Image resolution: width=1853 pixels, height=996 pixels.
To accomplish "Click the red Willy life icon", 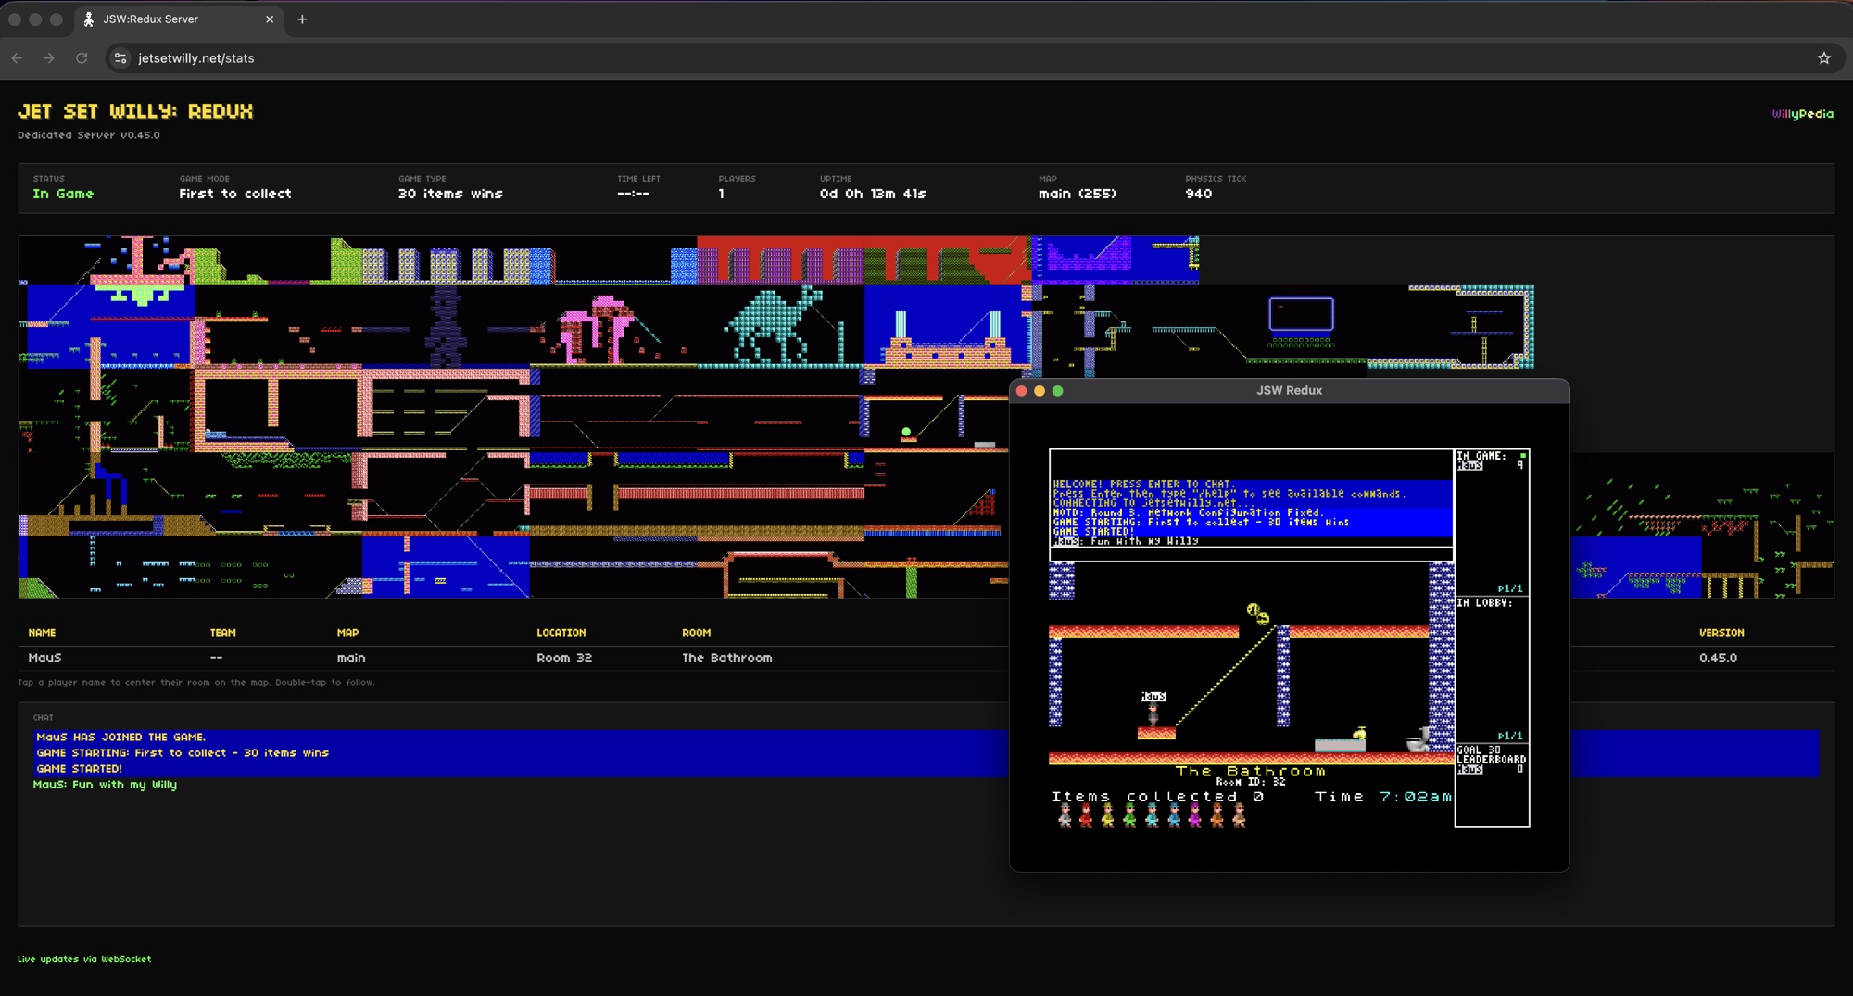I will [1086, 815].
